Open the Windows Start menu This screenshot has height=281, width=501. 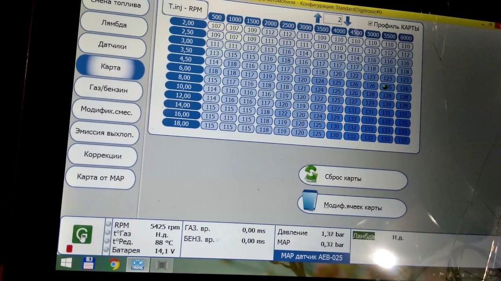[66, 263]
